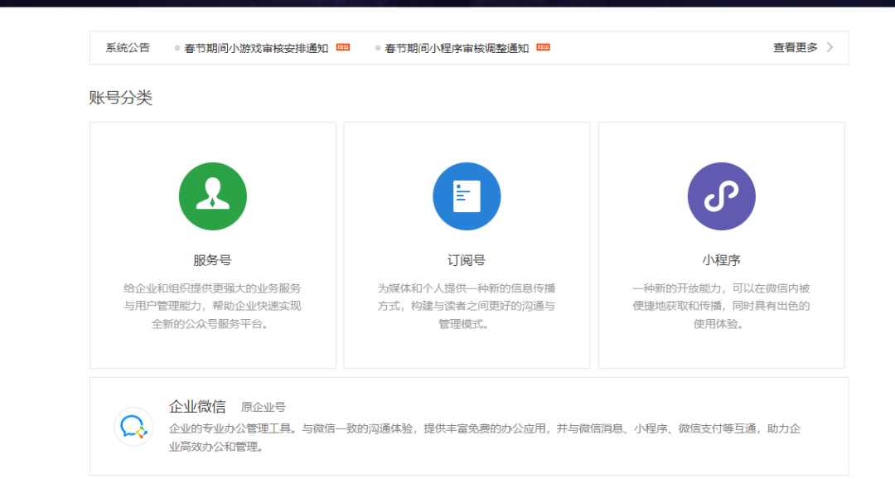View more announcements via 查看更多

click(795, 47)
